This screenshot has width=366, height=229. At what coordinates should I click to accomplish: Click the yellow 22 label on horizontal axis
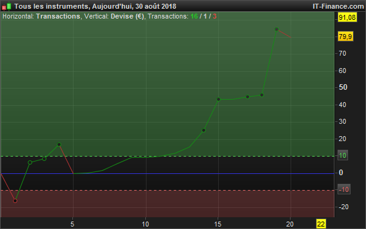click(321, 224)
